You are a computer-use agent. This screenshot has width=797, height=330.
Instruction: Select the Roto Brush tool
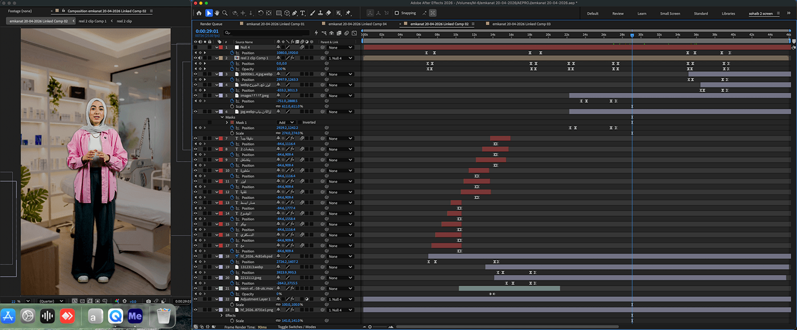click(339, 13)
